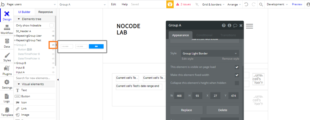Open the Arrange dropdown

(234, 4)
